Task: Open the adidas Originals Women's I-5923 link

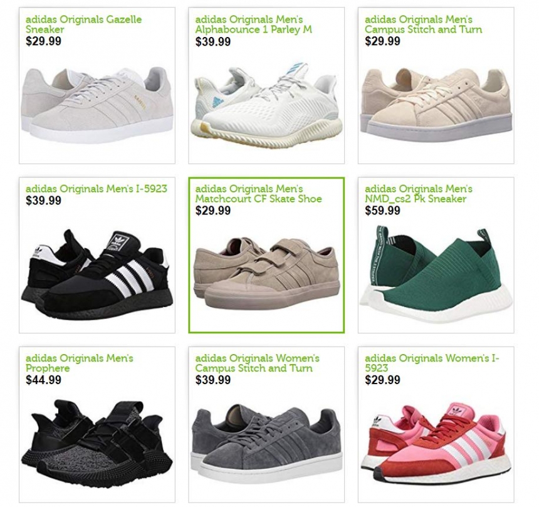Action: coord(432,363)
